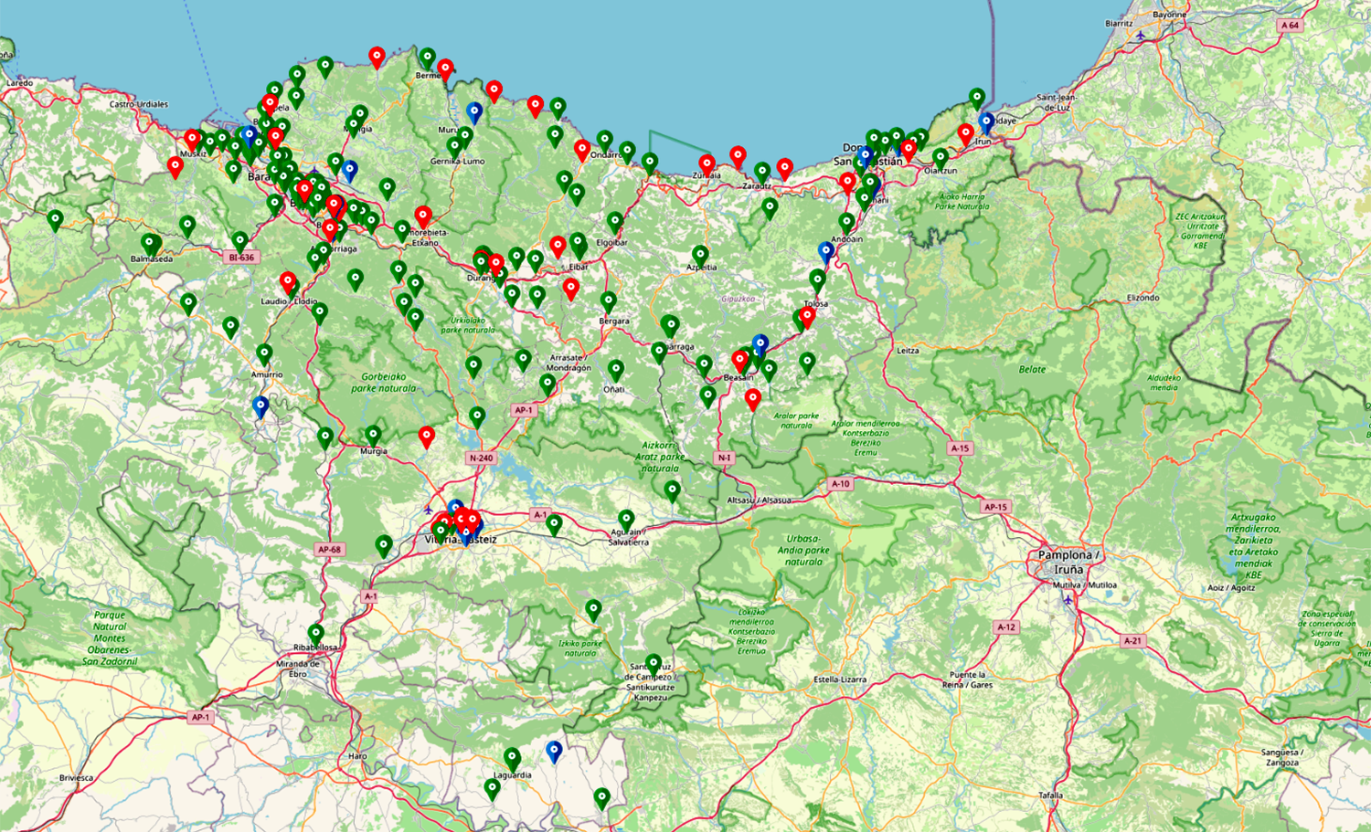
Task: Click the A-12 highway shield
Action: 1006,627
